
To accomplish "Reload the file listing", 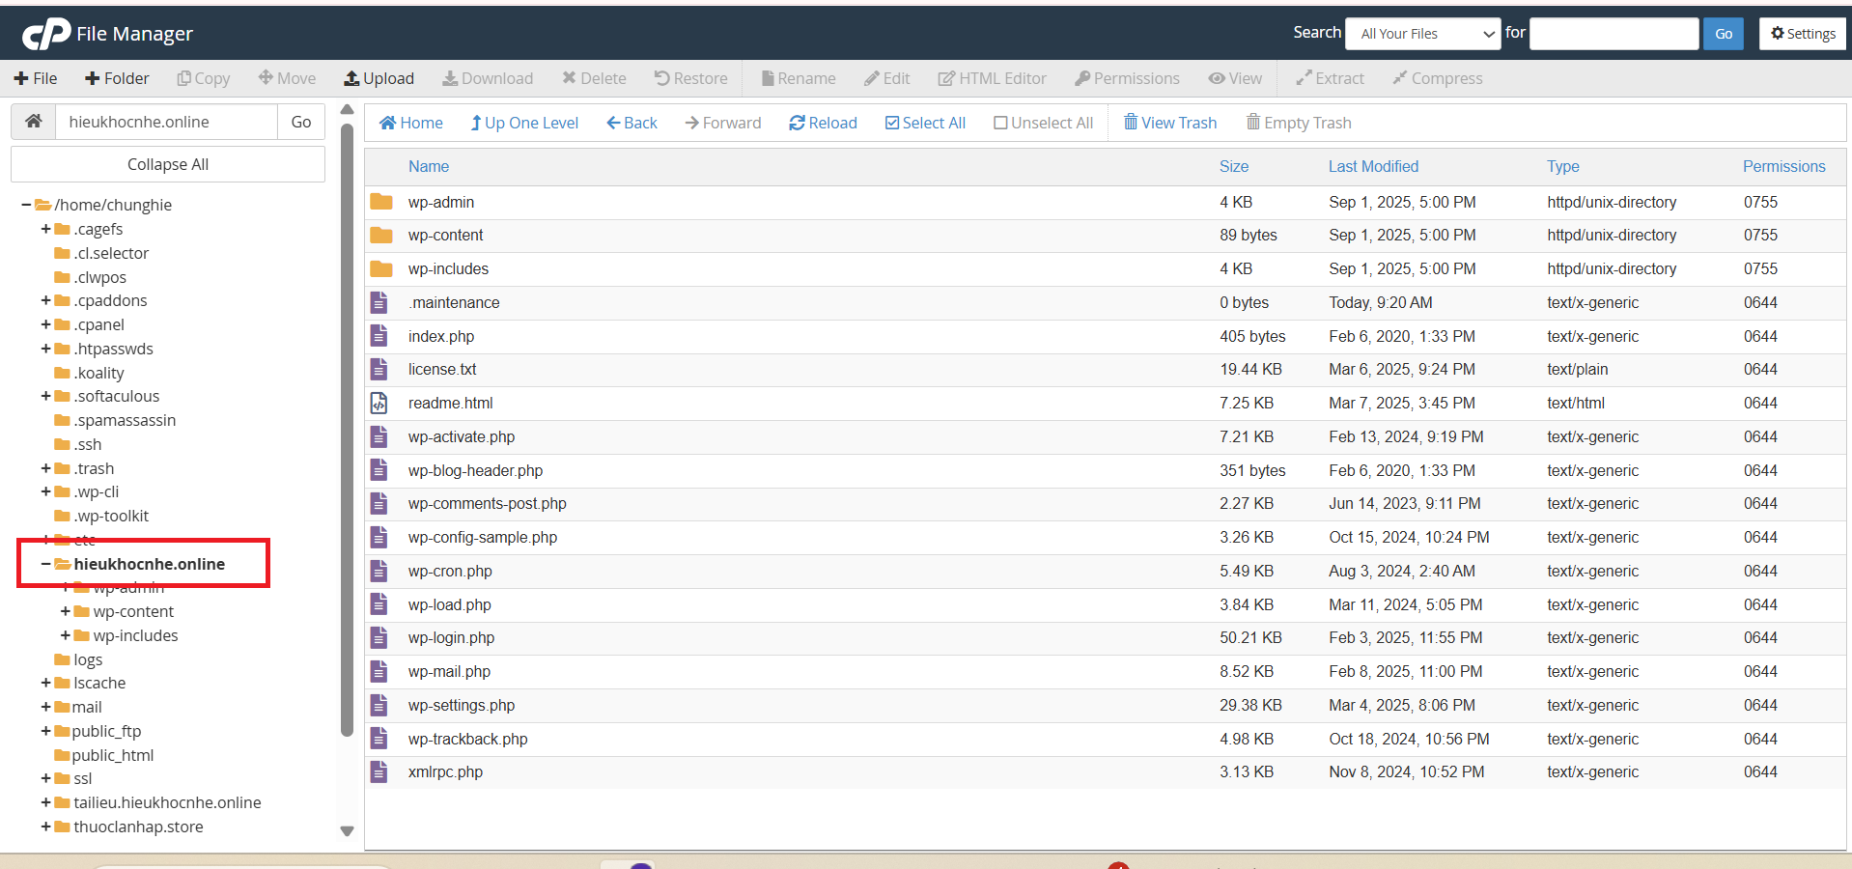I will (x=823, y=123).
